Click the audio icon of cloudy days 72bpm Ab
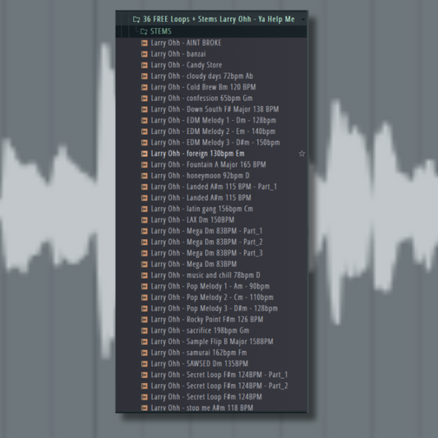This screenshot has width=438, height=438. click(x=144, y=76)
